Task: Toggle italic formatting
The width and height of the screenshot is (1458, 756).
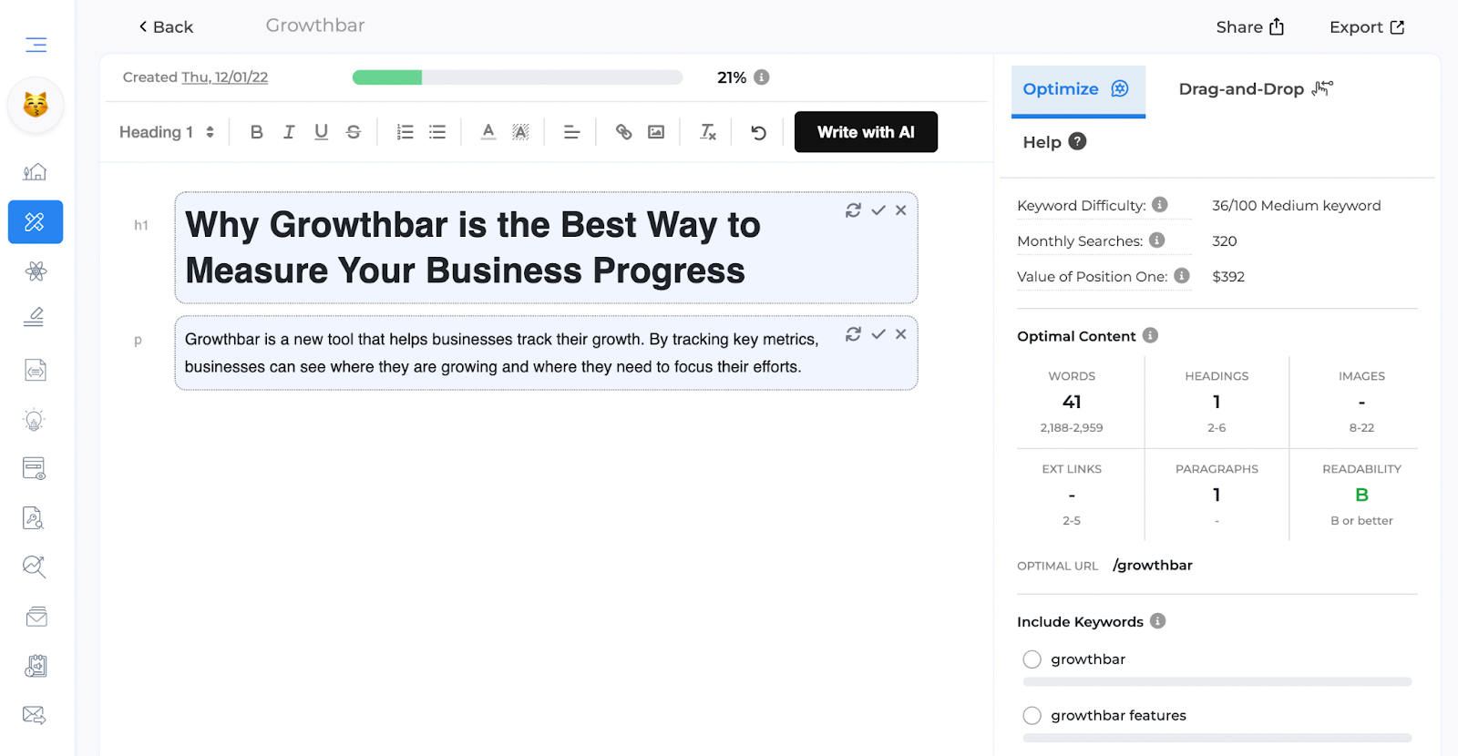Action: coord(289,132)
